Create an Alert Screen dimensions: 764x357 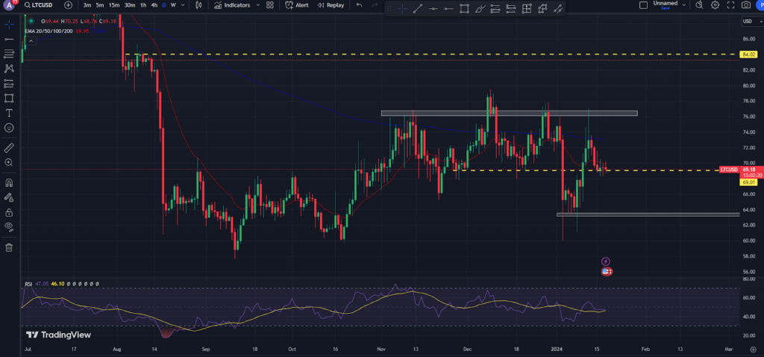click(x=296, y=5)
